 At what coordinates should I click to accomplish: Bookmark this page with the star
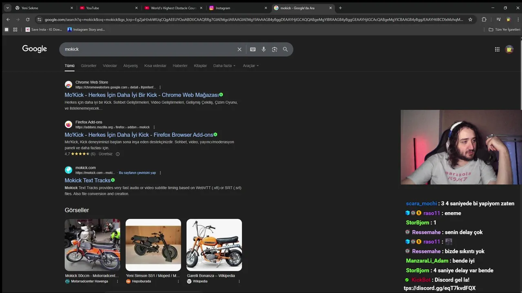[470, 19]
